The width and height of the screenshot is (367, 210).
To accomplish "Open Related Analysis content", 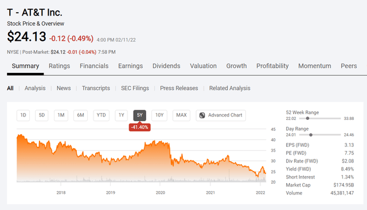I will [229, 88].
